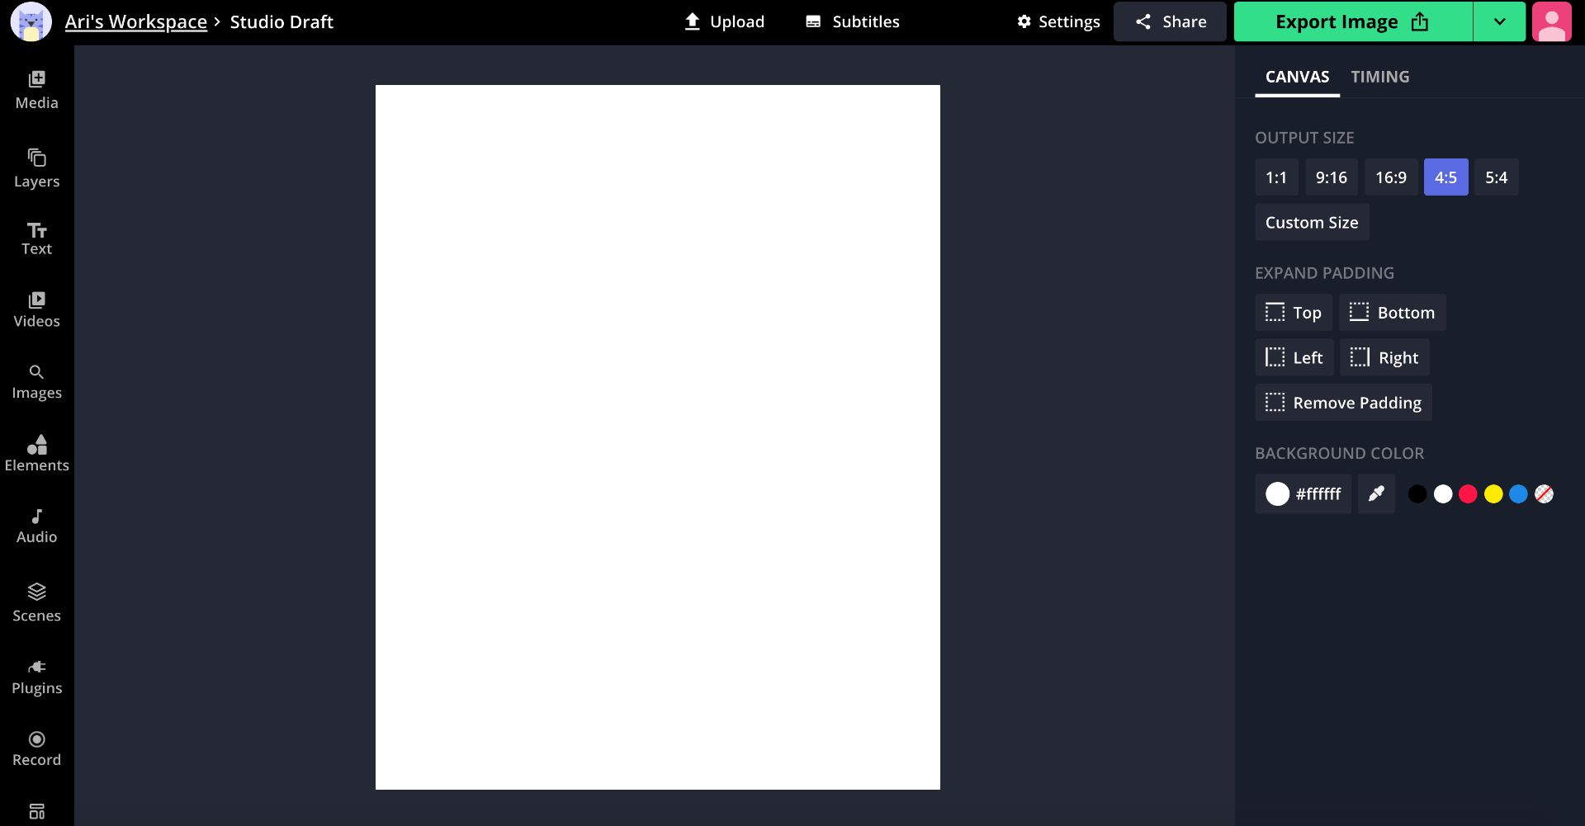
Task: Select the 16:9 output size
Action: tap(1391, 177)
